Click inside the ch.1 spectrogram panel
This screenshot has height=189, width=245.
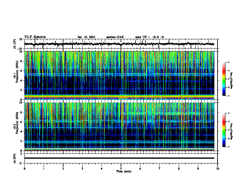click(x=119, y=75)
